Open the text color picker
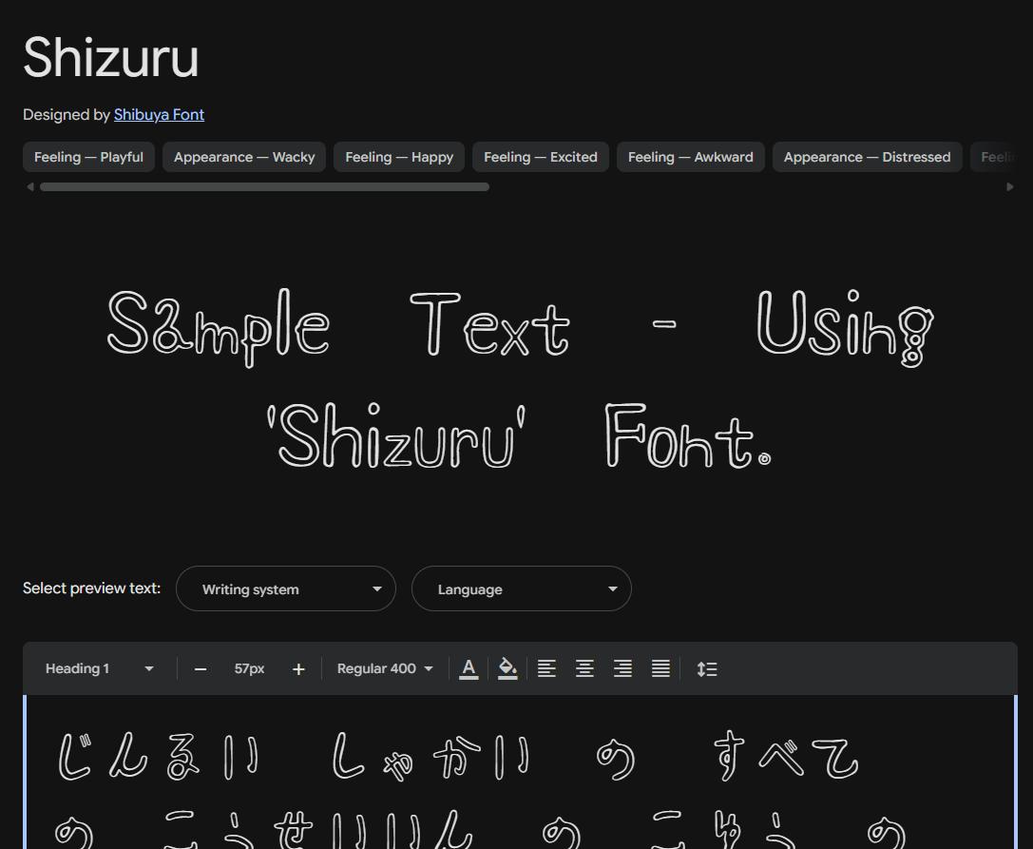 [x=469, y=669]
